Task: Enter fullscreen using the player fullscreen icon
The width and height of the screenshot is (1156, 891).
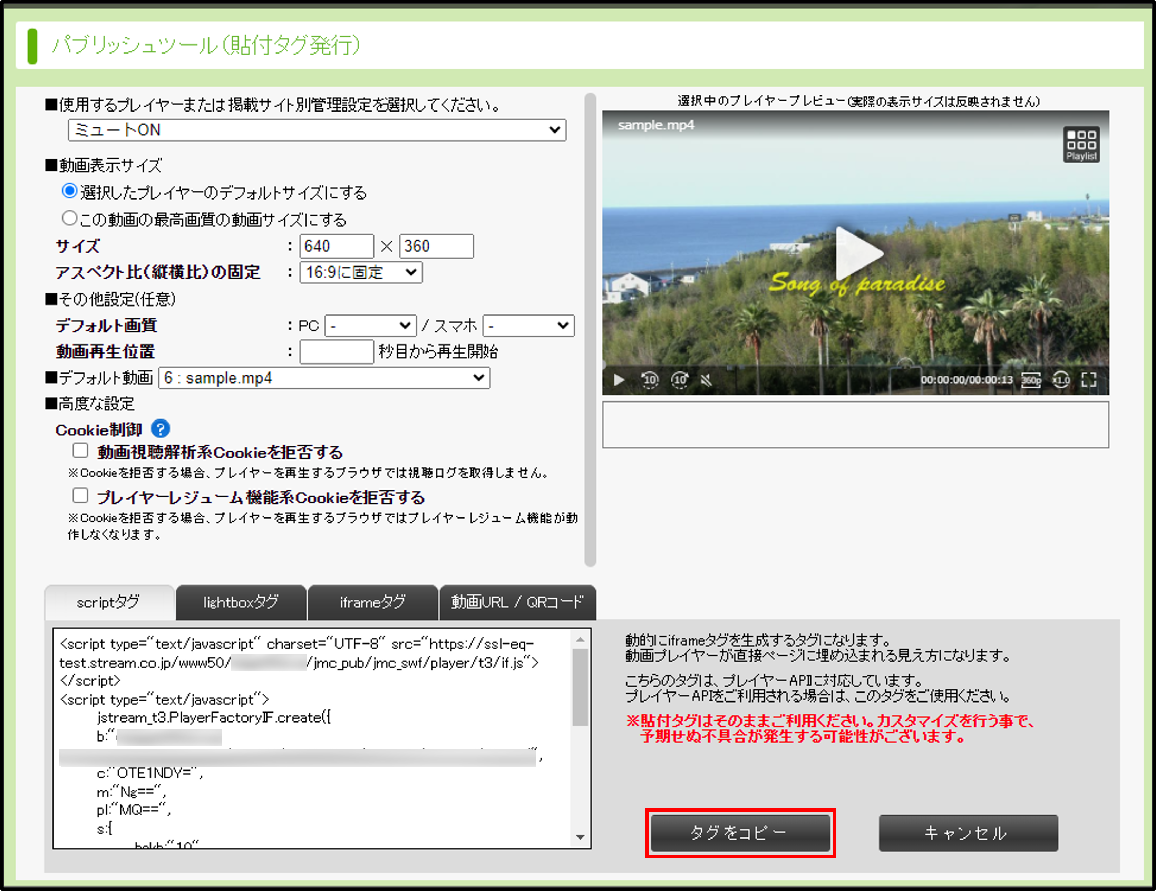Action: click(1089, 380)
